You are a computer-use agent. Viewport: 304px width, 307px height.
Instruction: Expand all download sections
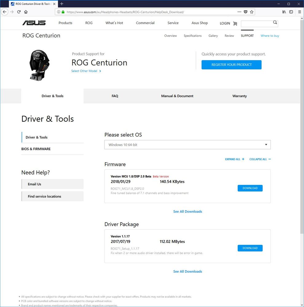pyautogui.click(x=235, y=159)
